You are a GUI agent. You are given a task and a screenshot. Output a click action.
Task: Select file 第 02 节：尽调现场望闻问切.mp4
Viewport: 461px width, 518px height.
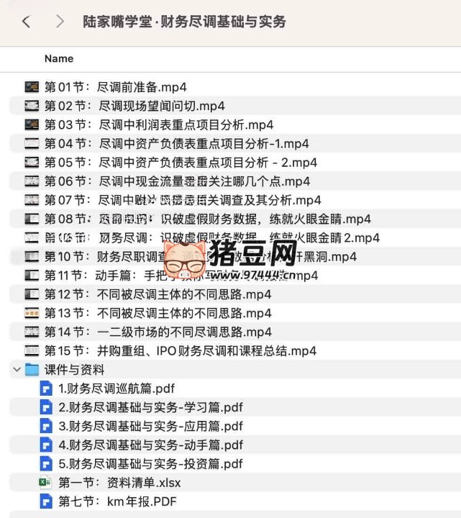point(134,106)
